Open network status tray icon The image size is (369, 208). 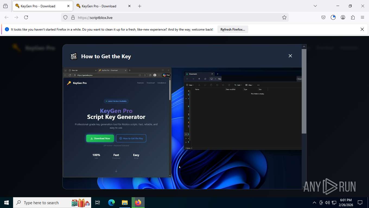tap(334, 203)
